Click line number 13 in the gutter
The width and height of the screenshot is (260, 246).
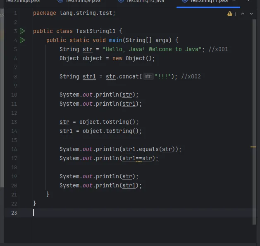point(14,122)
